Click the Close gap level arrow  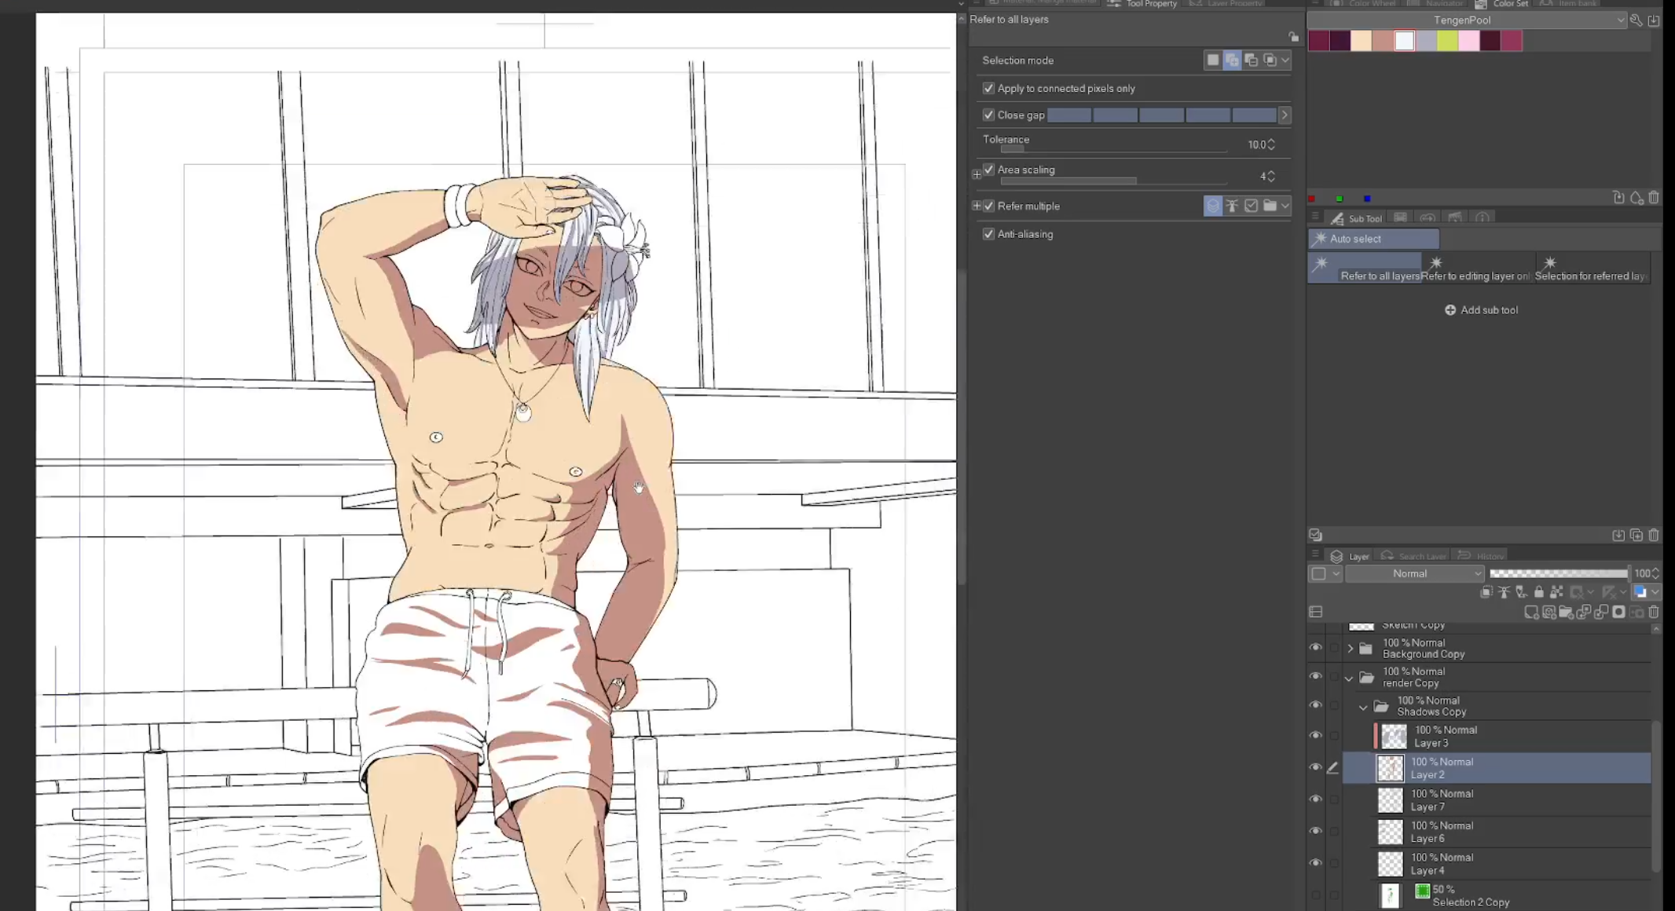[1285, 115]
